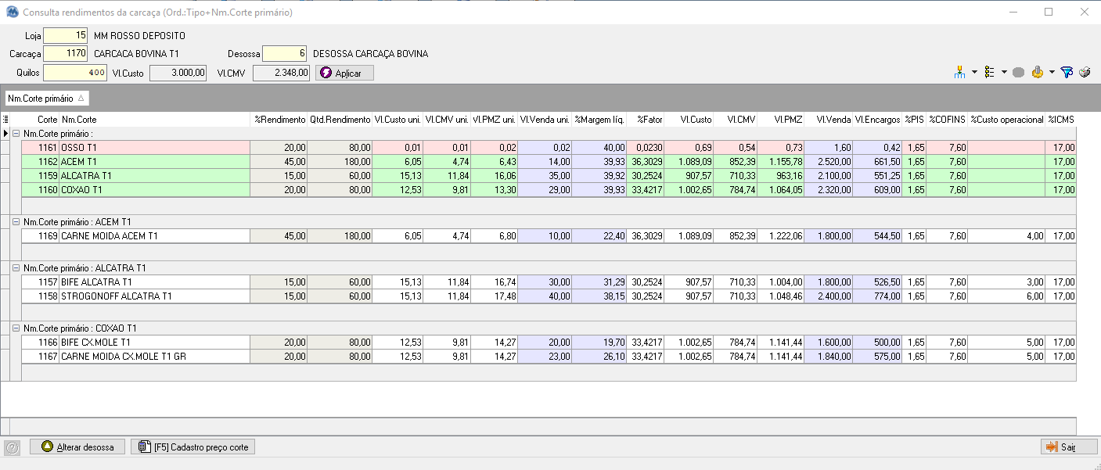The image size is (1101, 470).
Task: Click the Loja input field
Action: (x=66, y=35)
